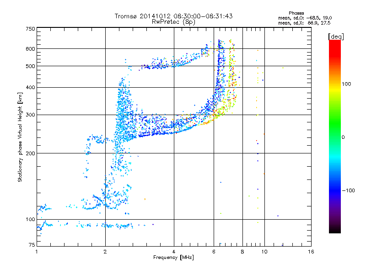Click the Tromsø 20141012 08:30:00-08:31:43 title

click(x=173, y=16)
